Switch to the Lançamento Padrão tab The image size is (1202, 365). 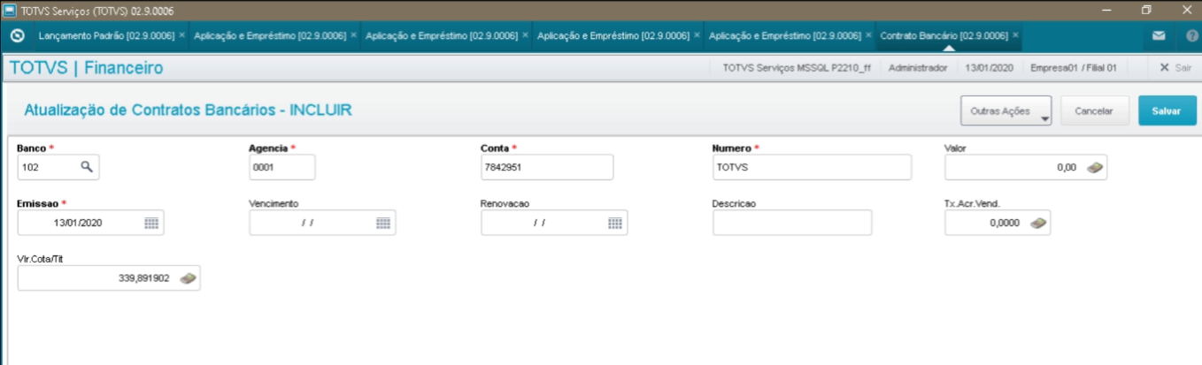click(104, 36)
